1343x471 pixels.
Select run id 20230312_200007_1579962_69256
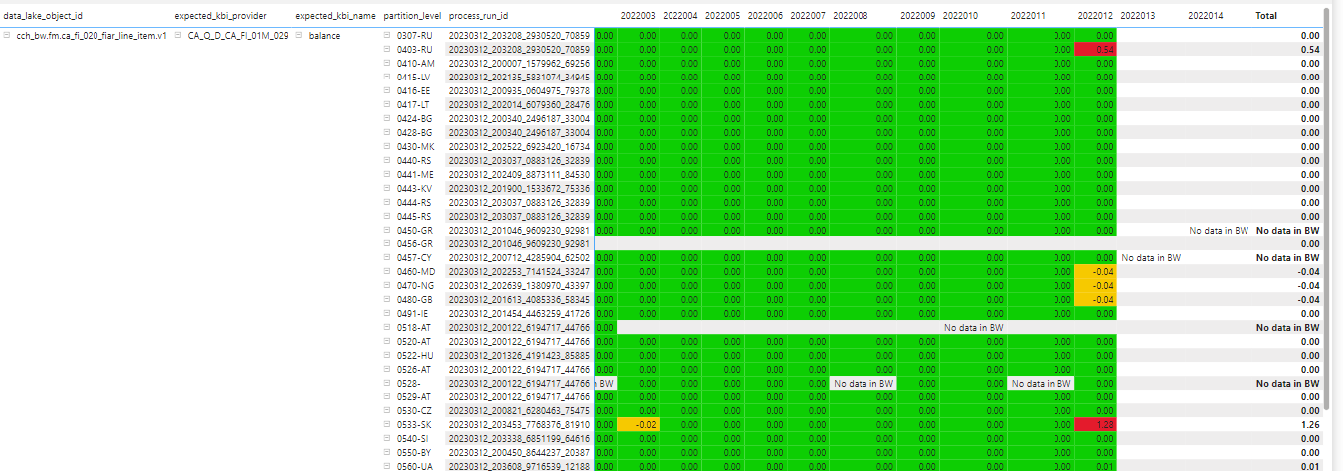[519, 63]
